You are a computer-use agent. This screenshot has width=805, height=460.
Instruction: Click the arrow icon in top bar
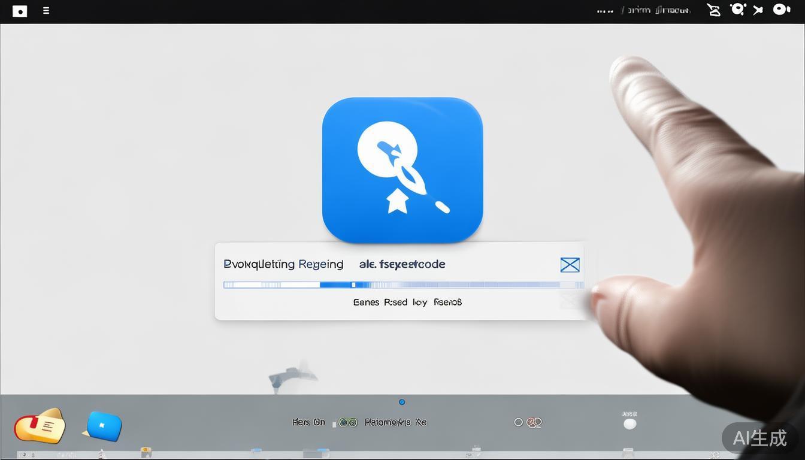point(758,10)
